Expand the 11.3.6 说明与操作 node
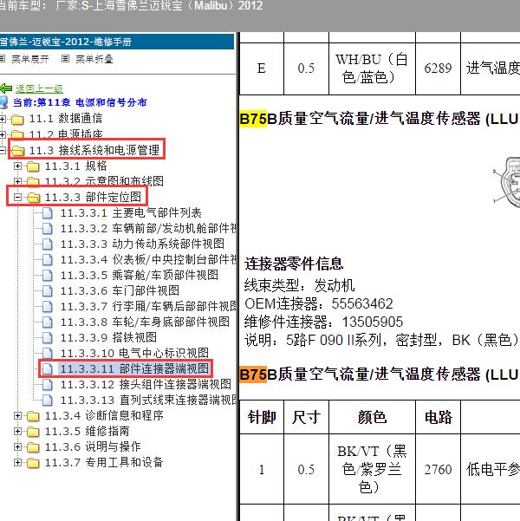Viewport: 520px width, 521px height. [18, 446]
